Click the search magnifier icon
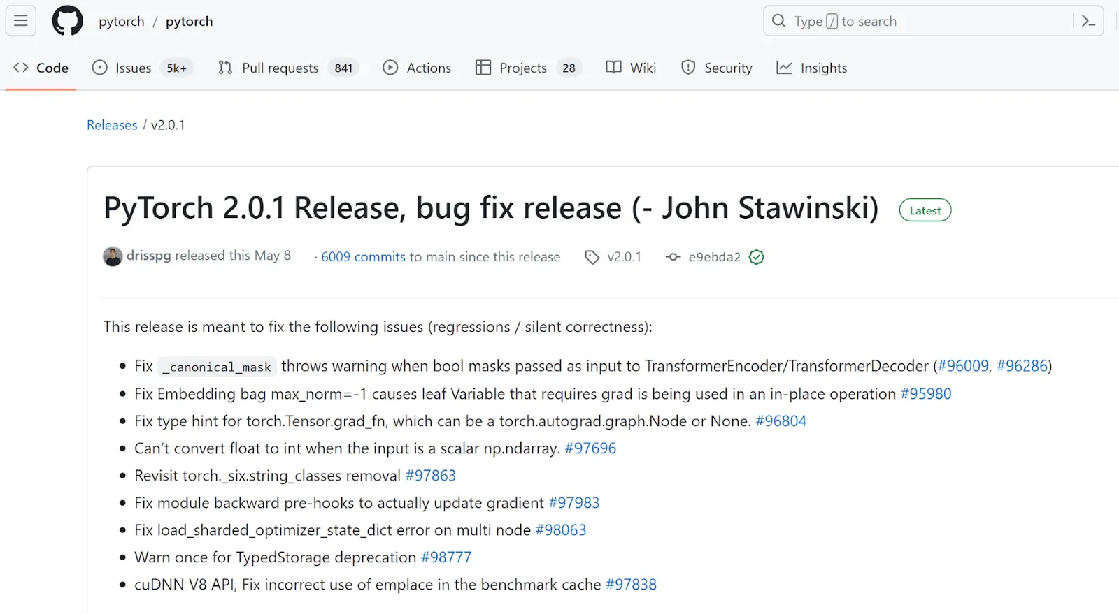1119x614 pixels. 778,21
